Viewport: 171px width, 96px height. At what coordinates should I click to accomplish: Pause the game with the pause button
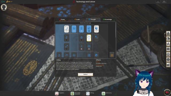pos(164,2)
